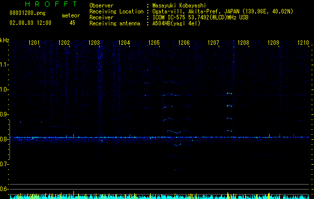Click the 0.8 kHz axis label
314x199 pixels.
4,139
